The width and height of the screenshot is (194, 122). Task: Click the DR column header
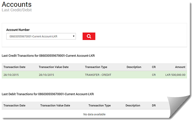pyautogui.click(x=154, y=106)
